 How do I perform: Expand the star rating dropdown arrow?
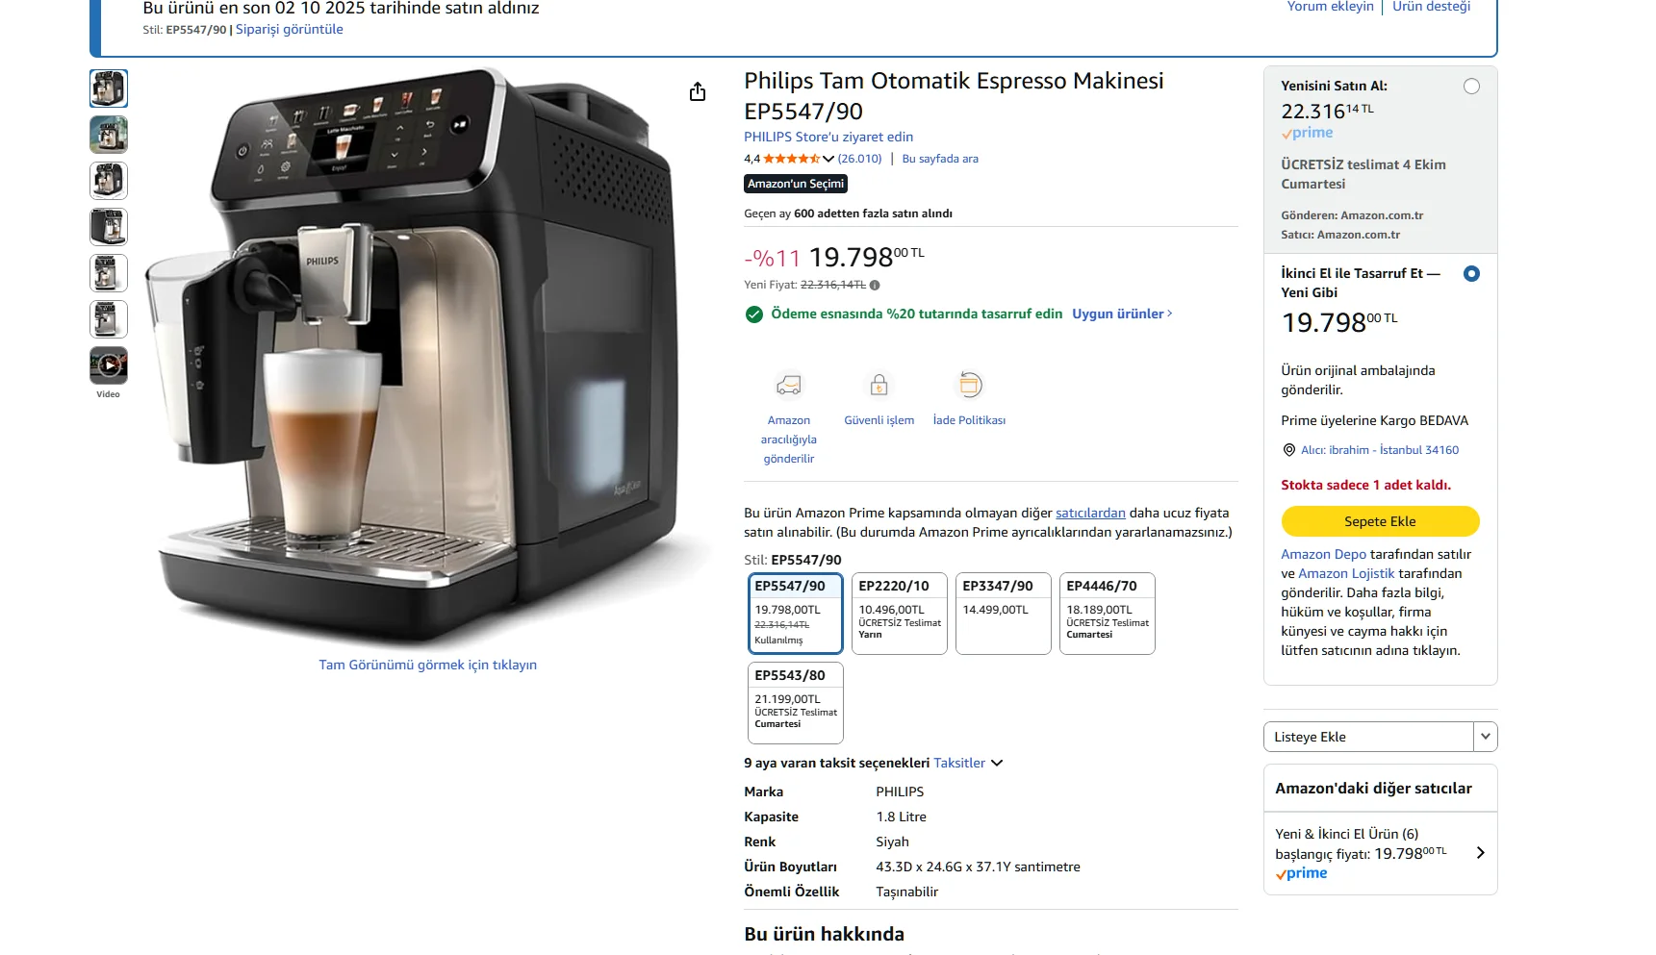(828, 159)
